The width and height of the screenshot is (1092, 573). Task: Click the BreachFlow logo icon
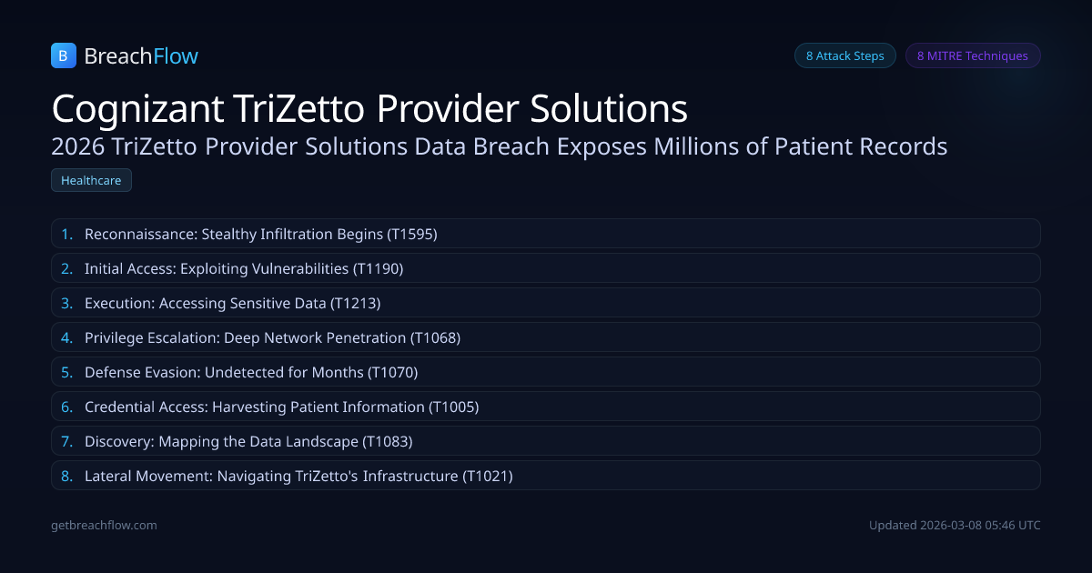(63, 55)
